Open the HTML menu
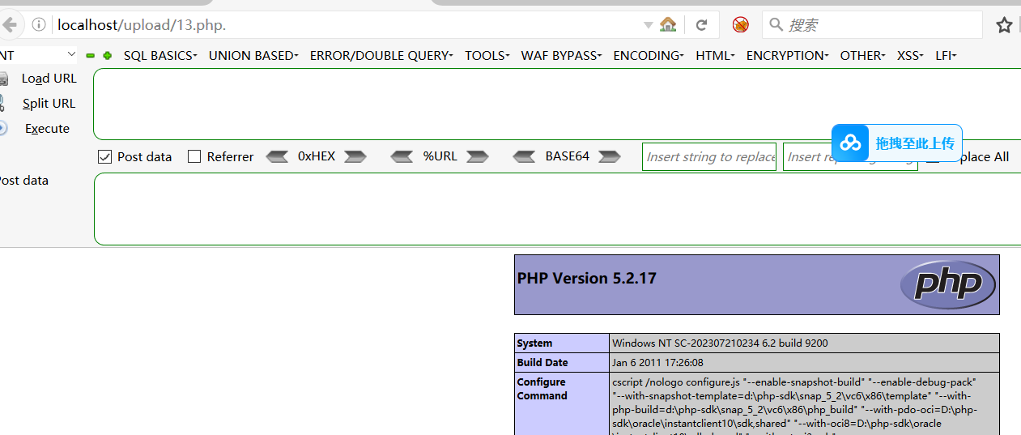Screen dimensions: 1021x435 [715, 56]
